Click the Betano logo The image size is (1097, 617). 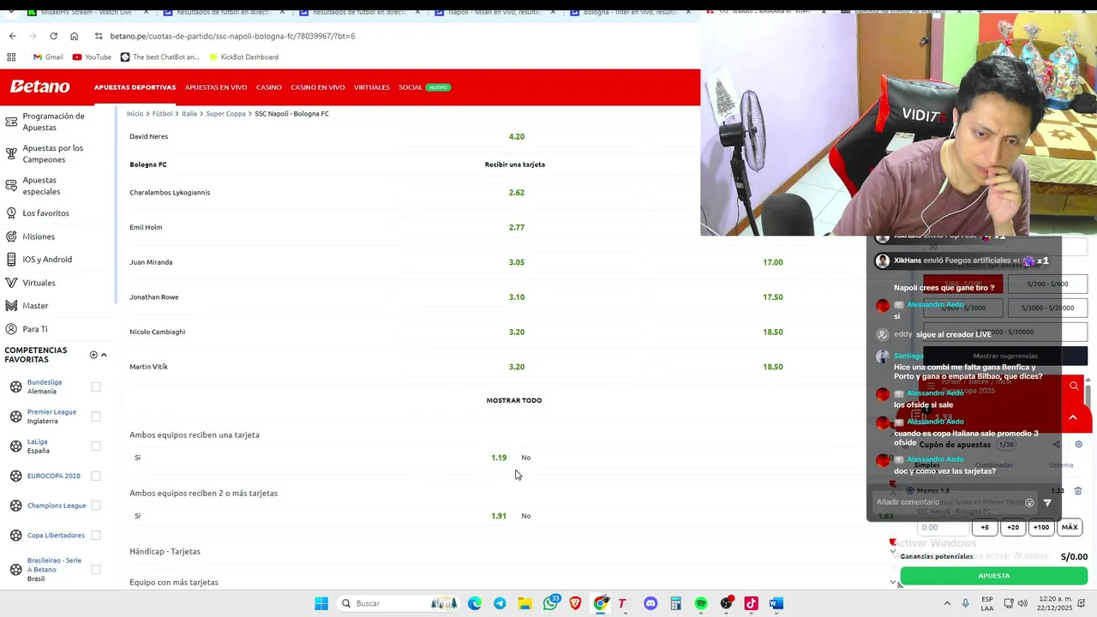pos(39,87)
